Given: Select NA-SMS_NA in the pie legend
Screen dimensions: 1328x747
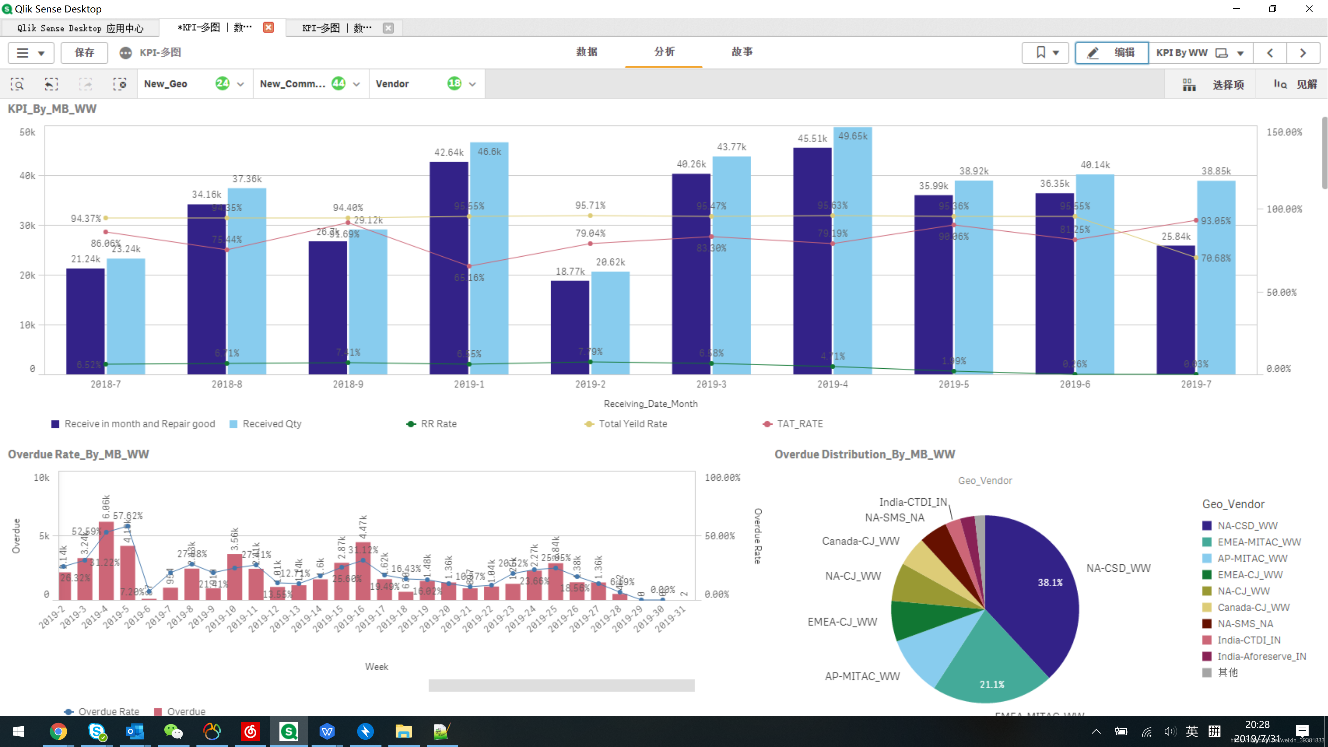Looking at the screenshot, I should [1237, 623].
